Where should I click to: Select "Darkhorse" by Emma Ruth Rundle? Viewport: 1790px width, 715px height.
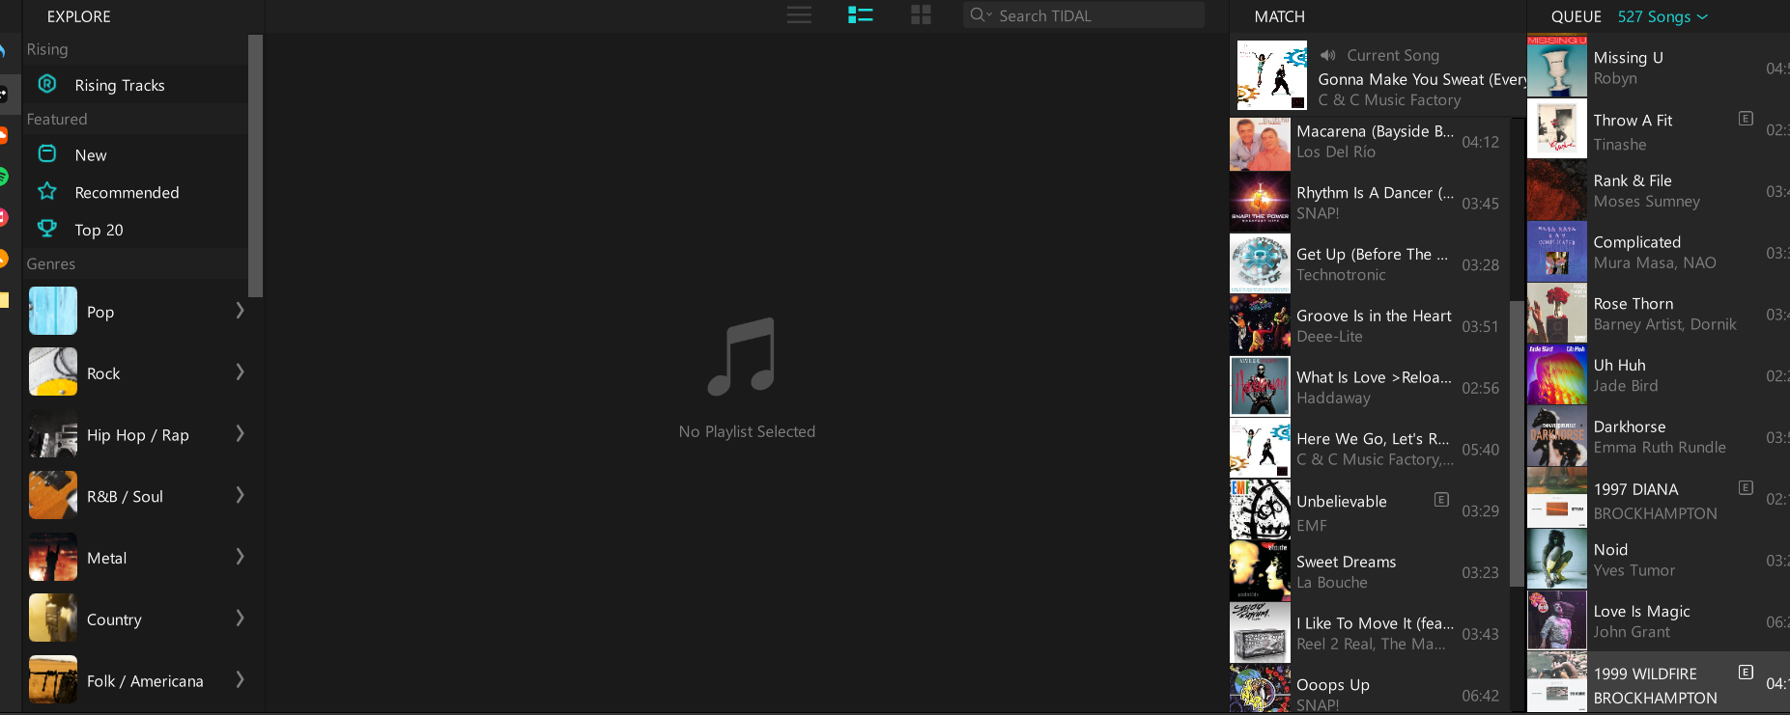1658,436
